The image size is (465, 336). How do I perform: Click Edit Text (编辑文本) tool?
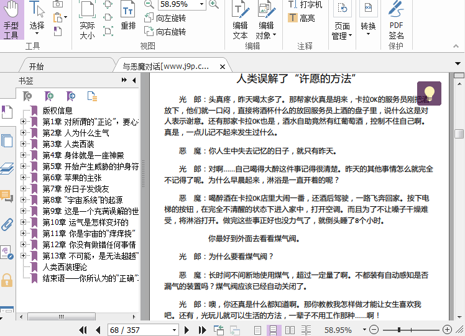pyautogui.click(x=240, y=20)
